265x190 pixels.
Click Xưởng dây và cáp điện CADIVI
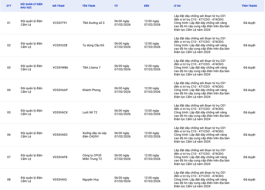click(94, 135)
